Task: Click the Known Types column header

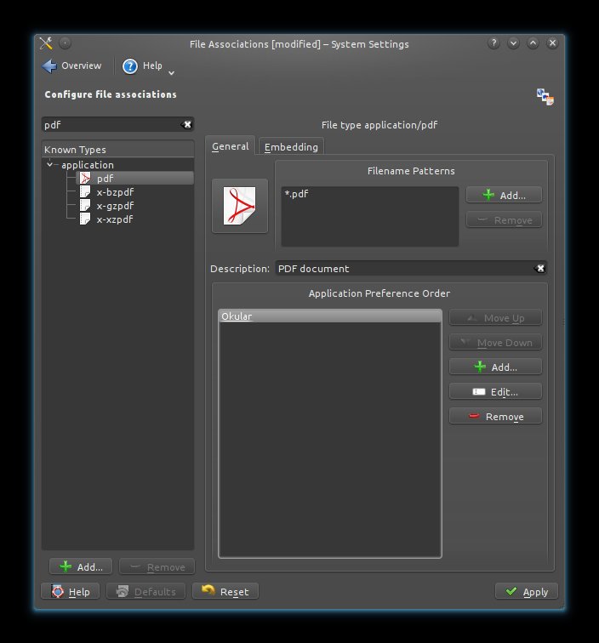Action: pyautogui.click(x=117, y=150)
